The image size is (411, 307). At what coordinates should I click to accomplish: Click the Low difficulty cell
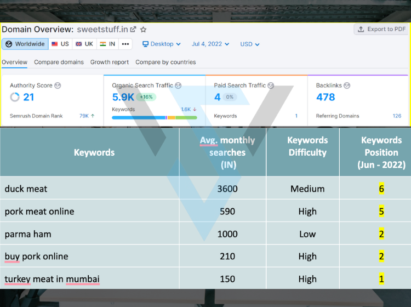click(302, 234)
